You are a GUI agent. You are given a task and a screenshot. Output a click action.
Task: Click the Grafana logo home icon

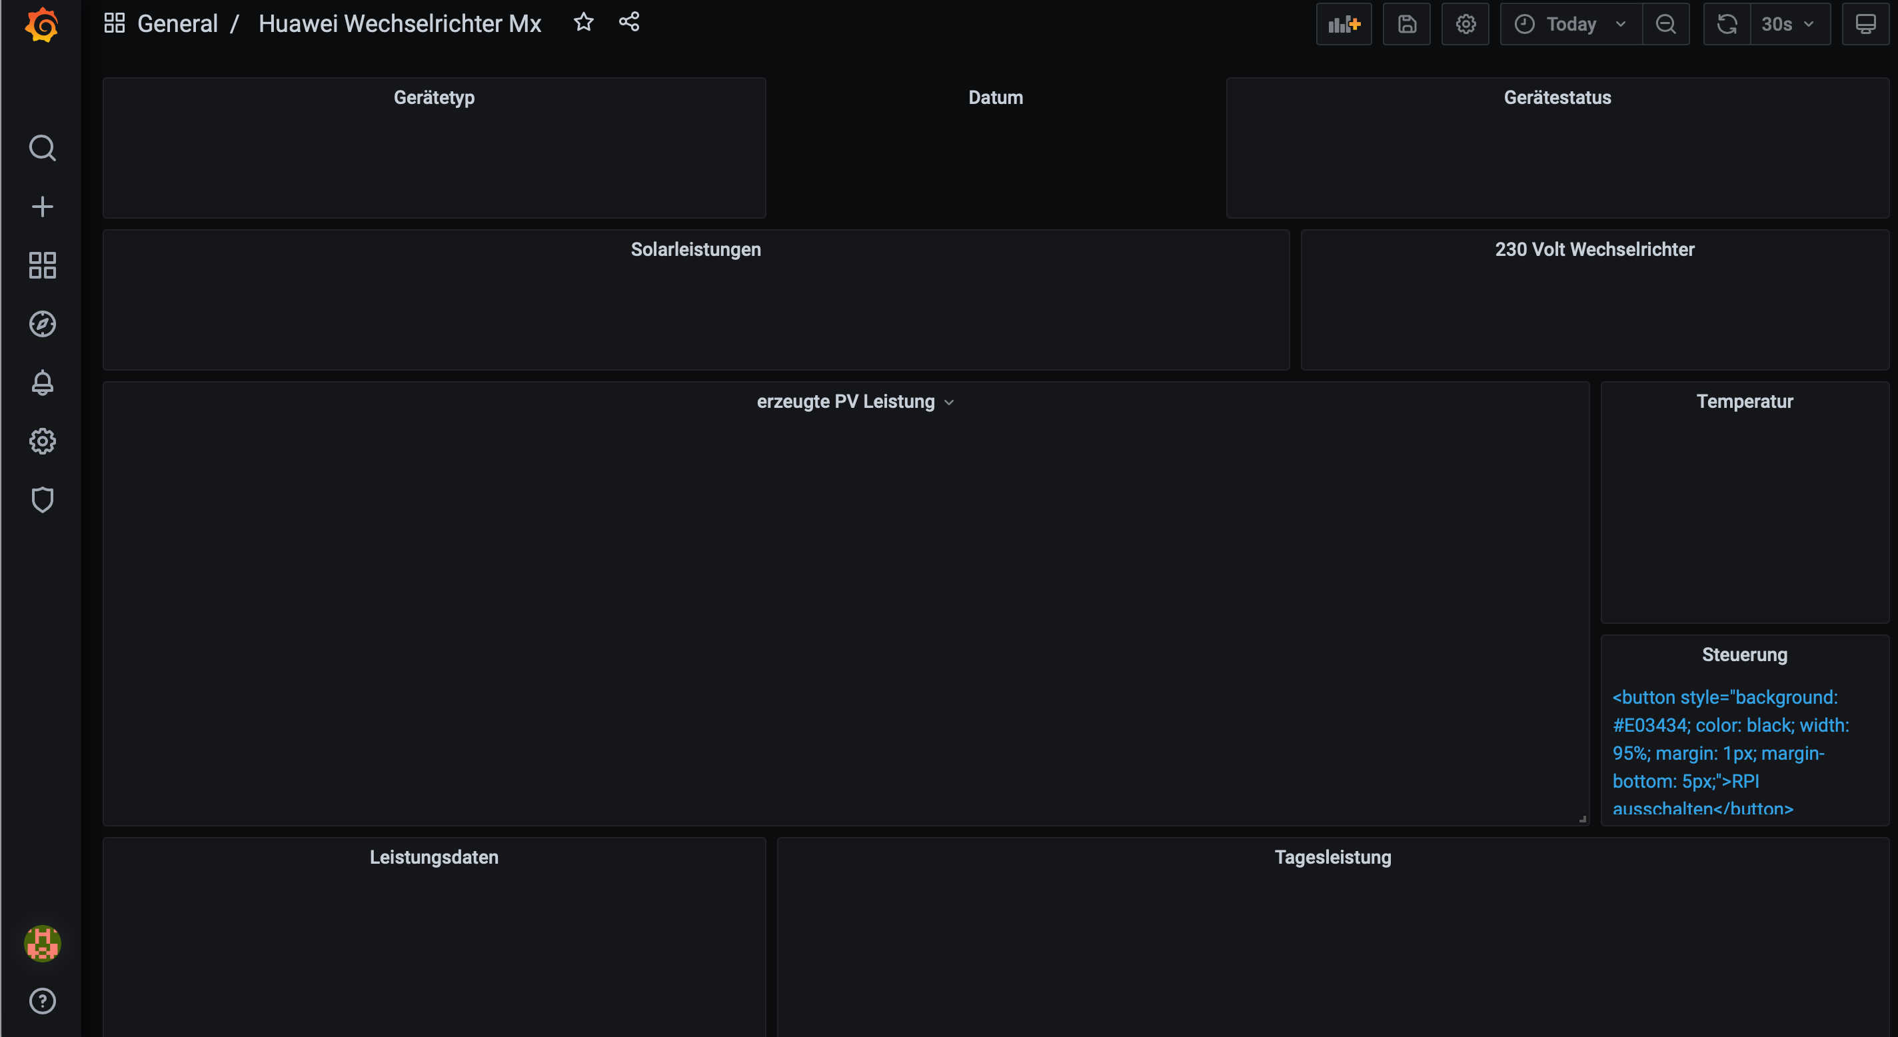coord(42,24)
